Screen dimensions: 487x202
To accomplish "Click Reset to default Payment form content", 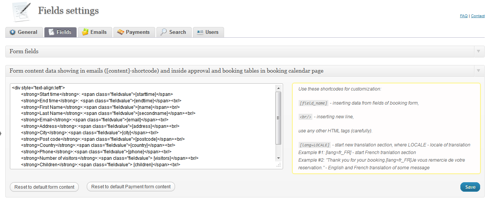I will click(131, 187).
